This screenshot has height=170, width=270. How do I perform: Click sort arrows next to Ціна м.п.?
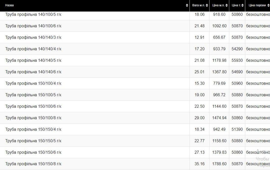[x=227, y=5]
